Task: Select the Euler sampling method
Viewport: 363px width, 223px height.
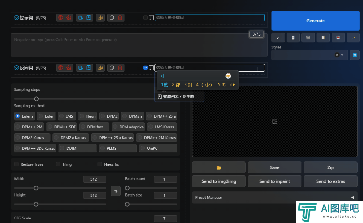Action: click(46, 116)
